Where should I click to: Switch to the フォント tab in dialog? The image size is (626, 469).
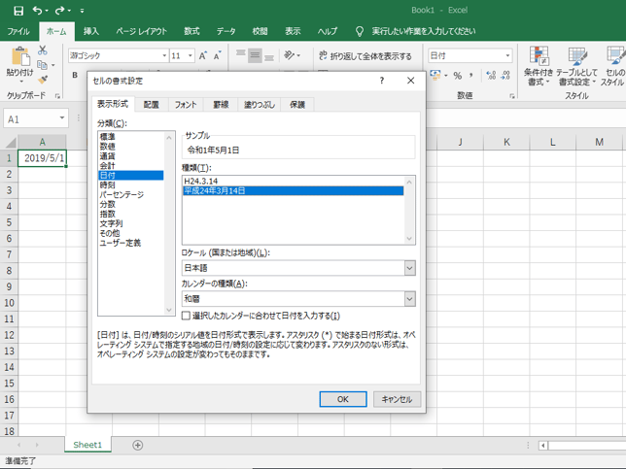pyautogui.click(x=185, y=104)
